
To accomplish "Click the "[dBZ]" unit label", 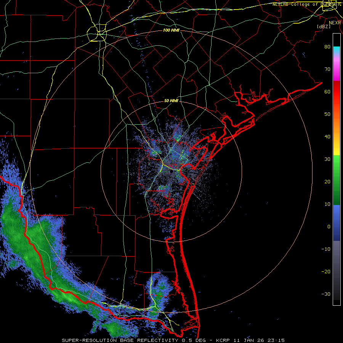I will point(324,26).
